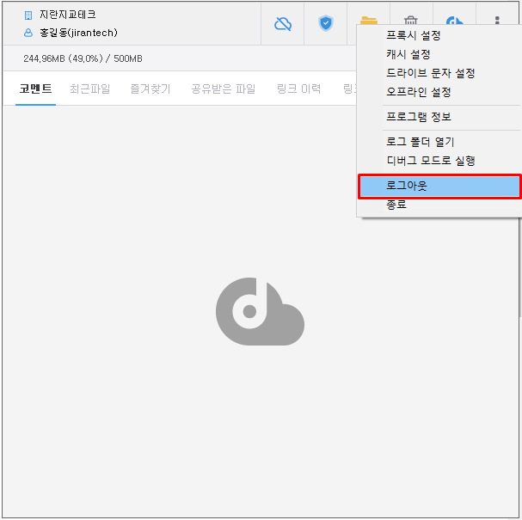
Task: Select 프록시 설정 from the menu
Action: point(413,36)
